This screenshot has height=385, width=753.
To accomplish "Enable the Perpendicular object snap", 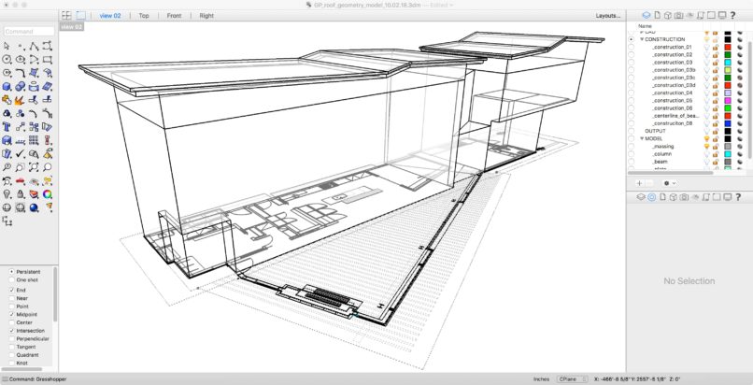I will (x=11, y=338).
